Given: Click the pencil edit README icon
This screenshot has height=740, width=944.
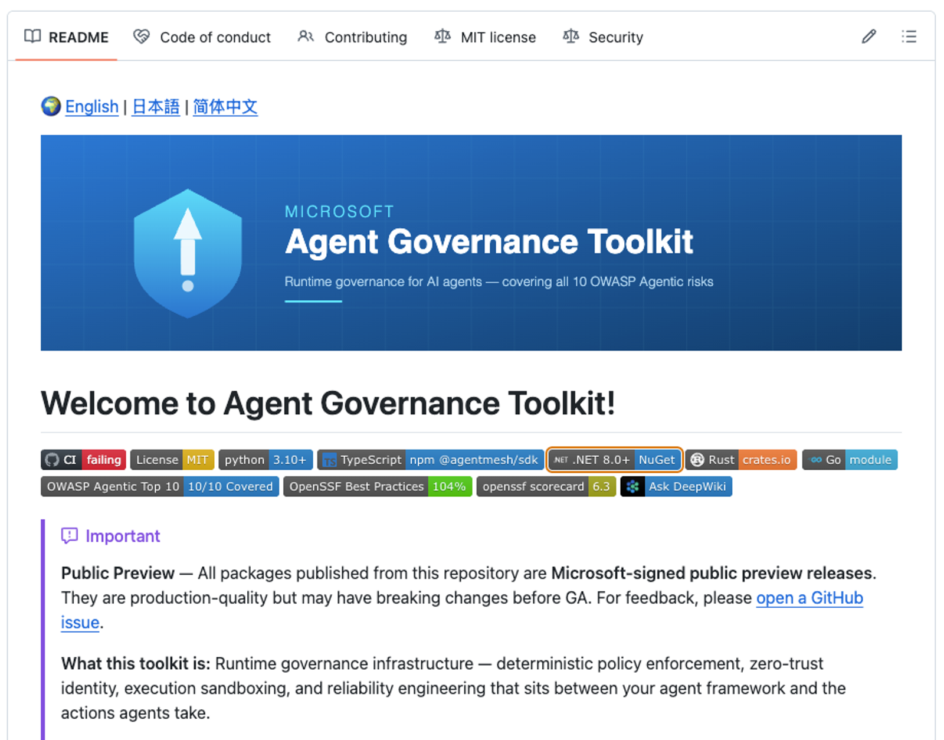Looking at the screenshot, I should [x=868, y=37].
